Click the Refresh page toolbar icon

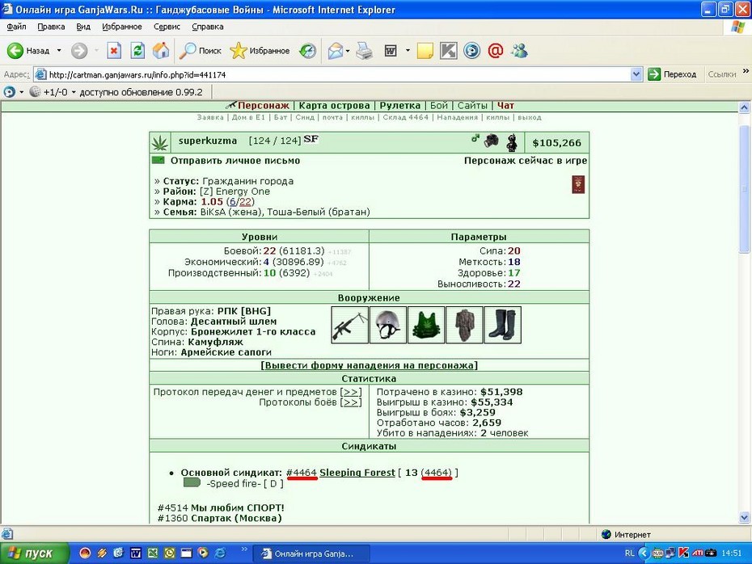tap(137, 50)
